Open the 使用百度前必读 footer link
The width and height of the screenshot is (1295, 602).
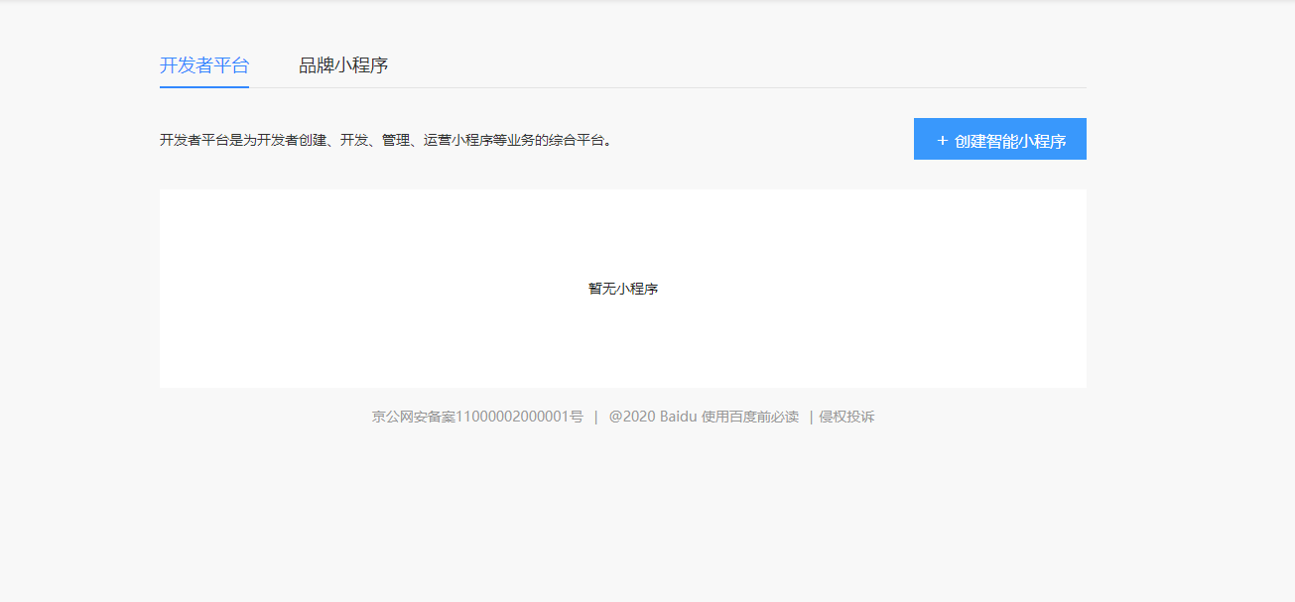[750, 417]
